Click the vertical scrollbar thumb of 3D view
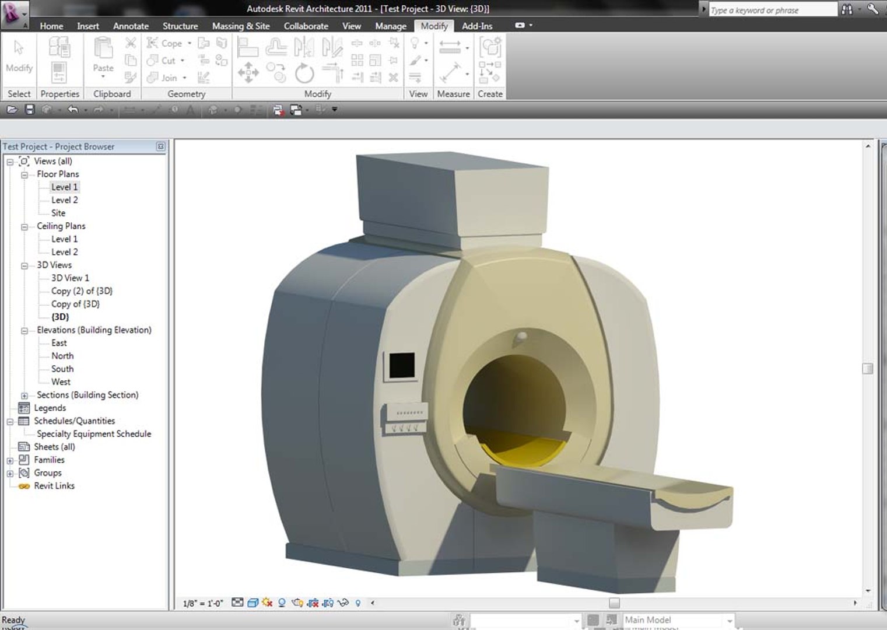 point(868,369)
